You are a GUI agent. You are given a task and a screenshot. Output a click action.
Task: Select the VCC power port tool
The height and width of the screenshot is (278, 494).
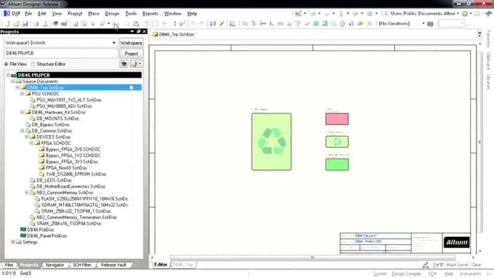pos(298,24)
